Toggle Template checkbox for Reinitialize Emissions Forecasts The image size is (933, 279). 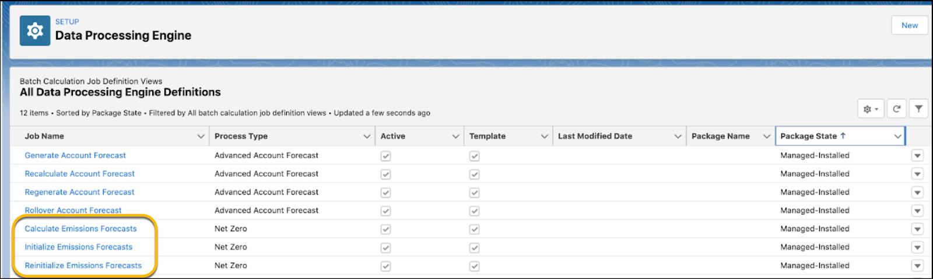click(474, 266)
